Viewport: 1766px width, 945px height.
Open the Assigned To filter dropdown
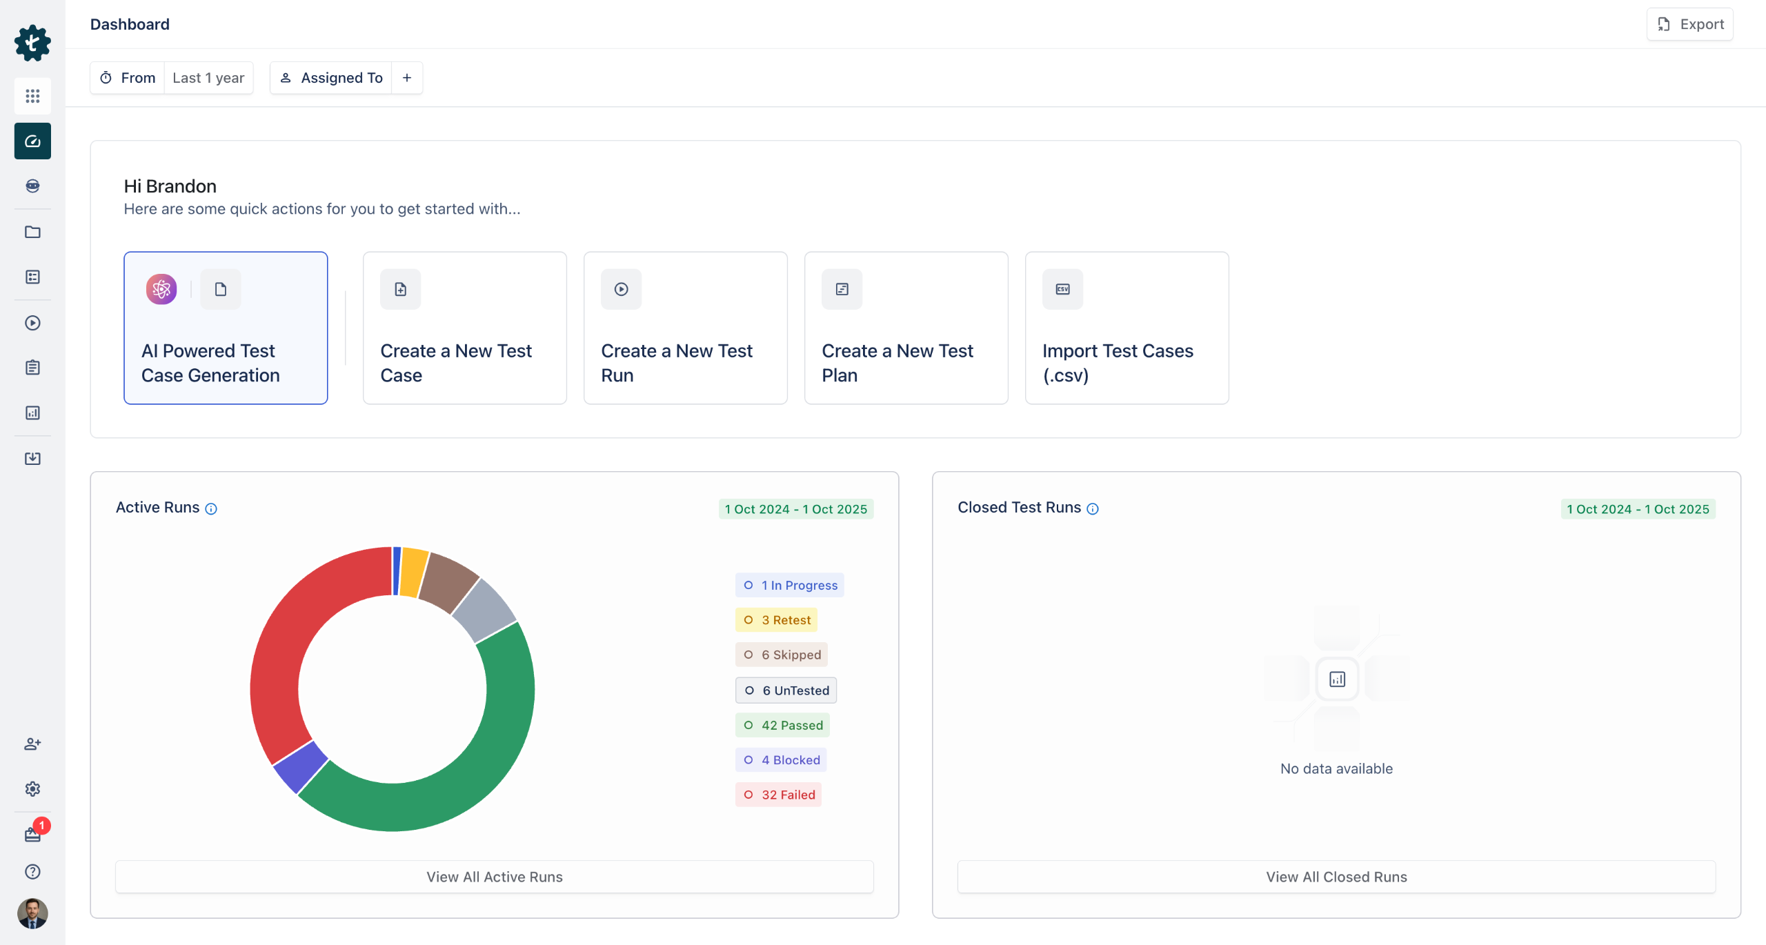tap(331, 78)
